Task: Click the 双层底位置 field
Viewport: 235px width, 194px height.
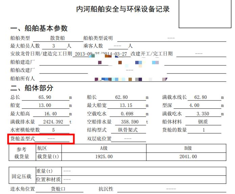Action: pos(128,139)
